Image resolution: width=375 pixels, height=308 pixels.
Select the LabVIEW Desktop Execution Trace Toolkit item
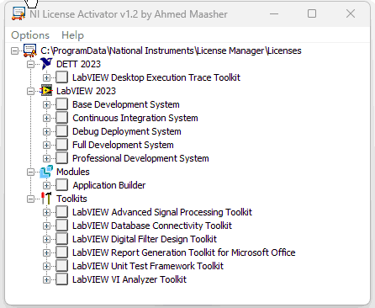(156, 77)
